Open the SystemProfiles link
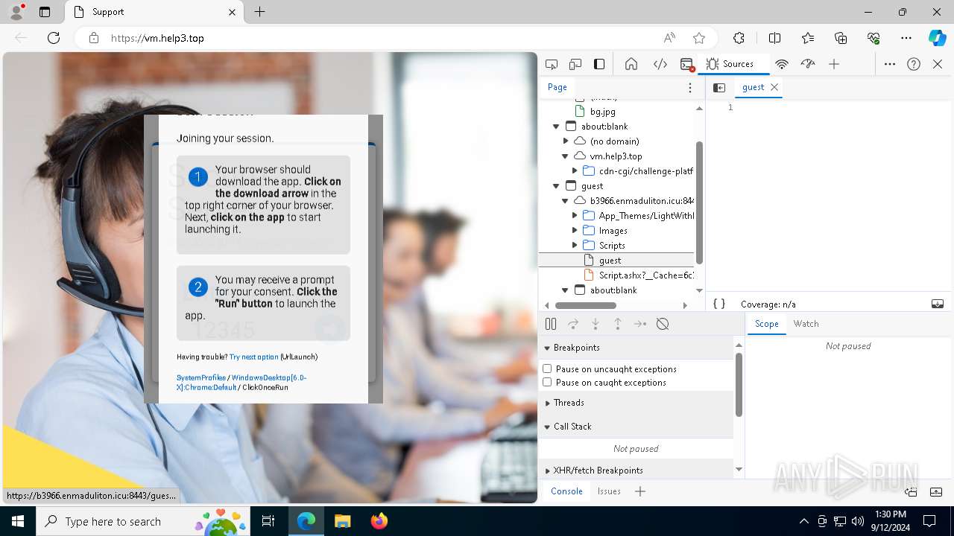This screenshot has width=954, height=536. coord(200,377)
